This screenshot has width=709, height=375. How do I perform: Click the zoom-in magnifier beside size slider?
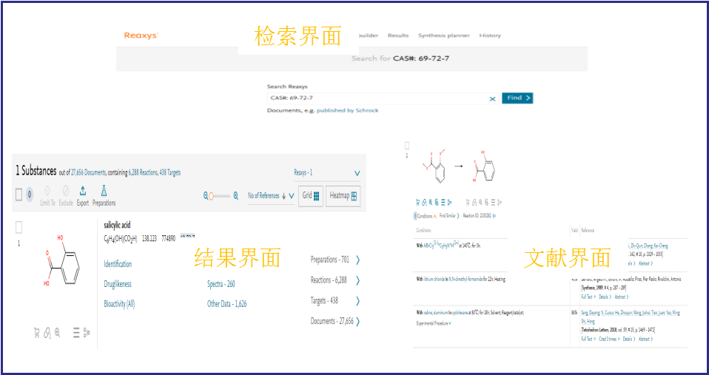pos(235,196)
